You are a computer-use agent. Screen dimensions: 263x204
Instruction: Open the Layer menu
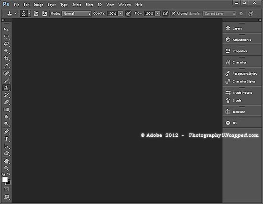pos(52,5)
